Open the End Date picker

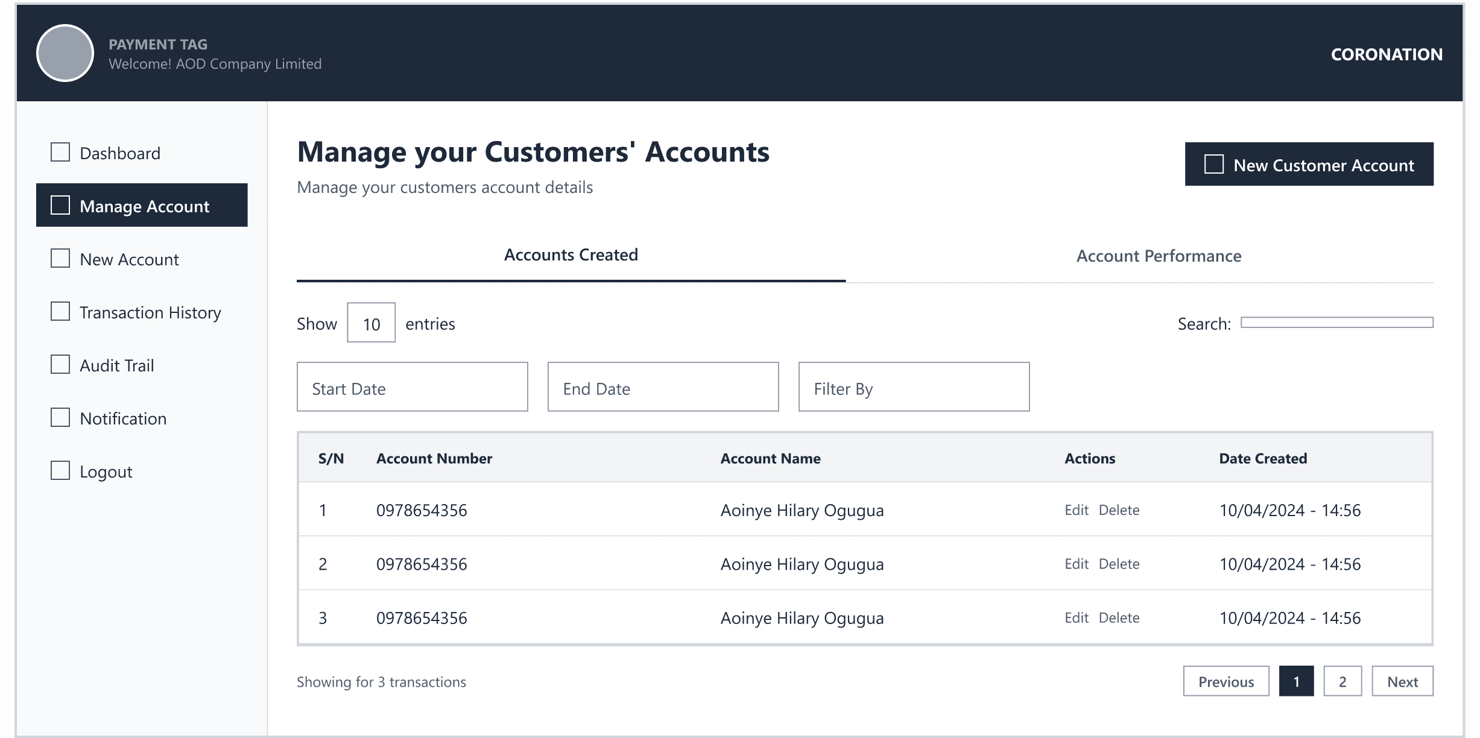pyautogui.click(x=663, y=387)
